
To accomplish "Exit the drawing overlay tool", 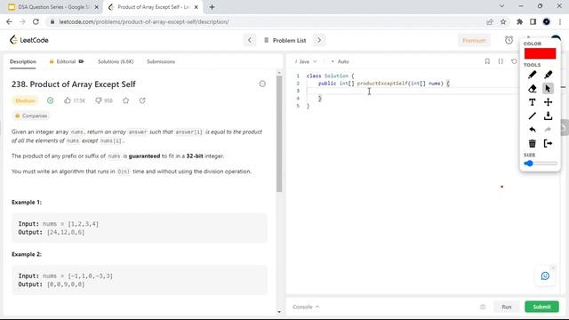I will (x=548, y=143).
